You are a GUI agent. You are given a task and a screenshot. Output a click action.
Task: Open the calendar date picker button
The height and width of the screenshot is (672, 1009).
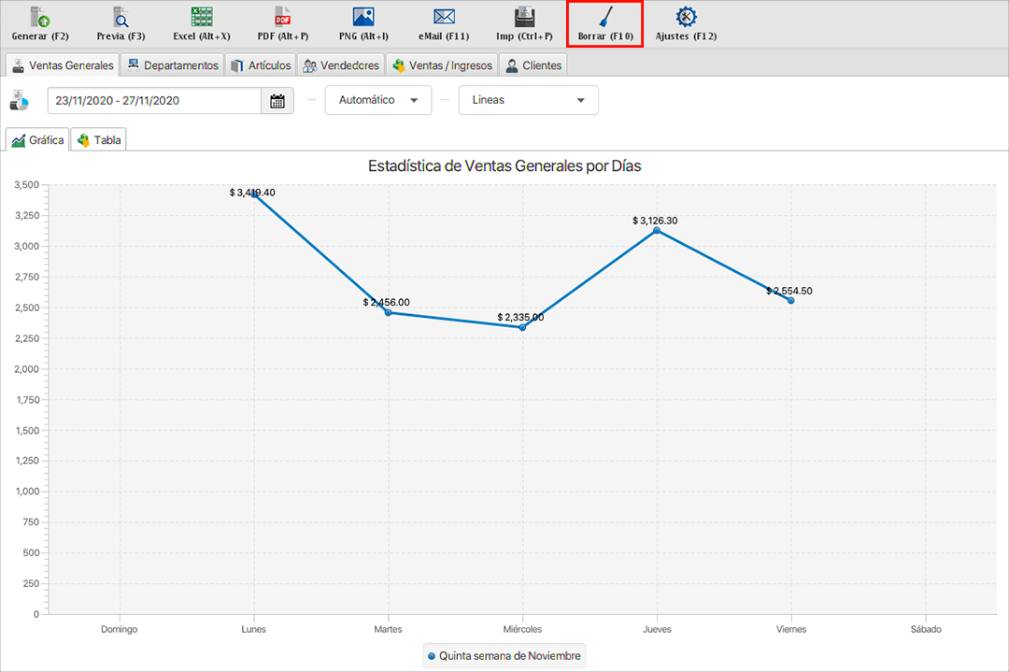pos(277,101)
